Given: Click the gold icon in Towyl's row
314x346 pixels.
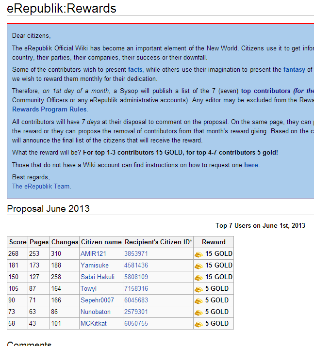Looking at the screenshot, I should click(x=198, y=289).
